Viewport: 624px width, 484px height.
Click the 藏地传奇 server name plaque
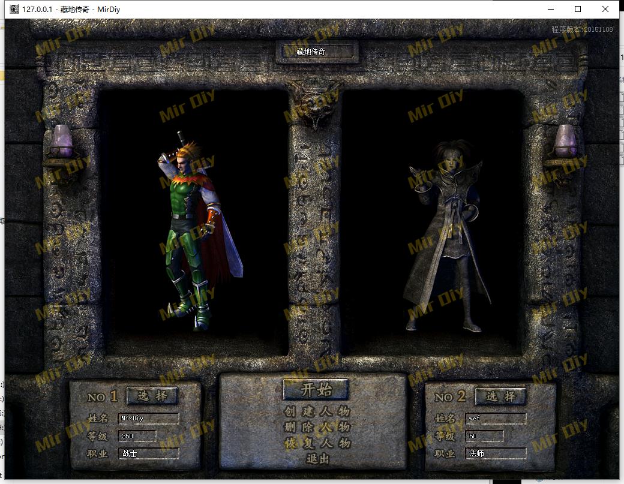(316, 52)
